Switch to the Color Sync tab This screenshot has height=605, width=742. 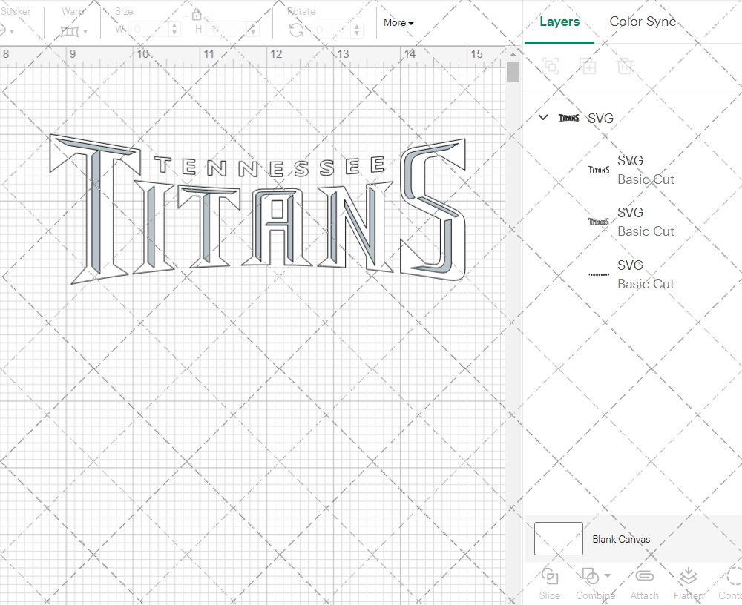(643, 22)
